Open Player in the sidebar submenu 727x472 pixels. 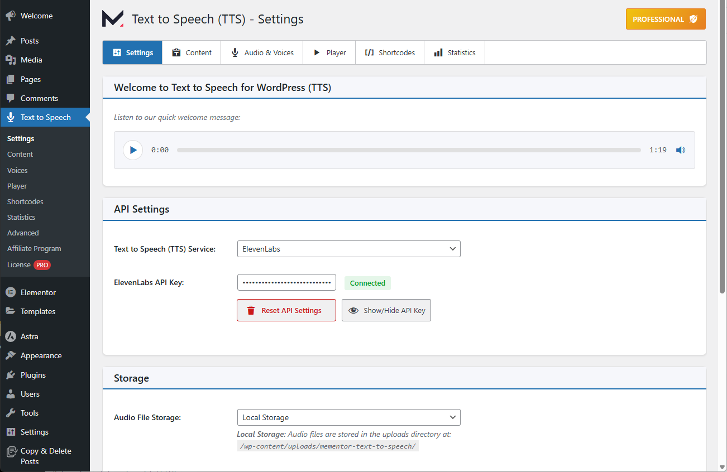17,186
